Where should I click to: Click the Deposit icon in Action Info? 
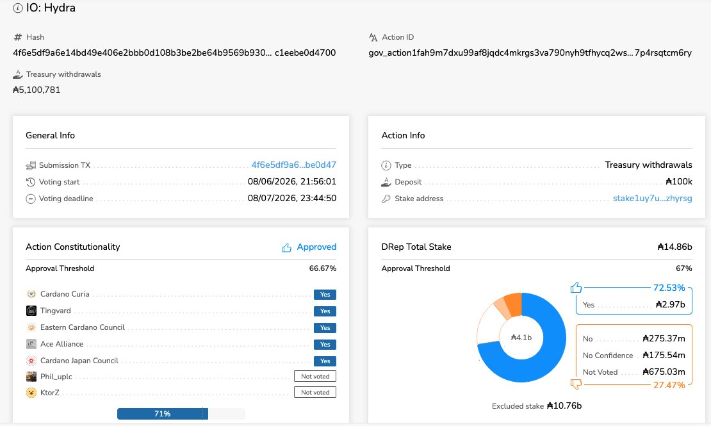pyautogui.click(x=386, y=182)
